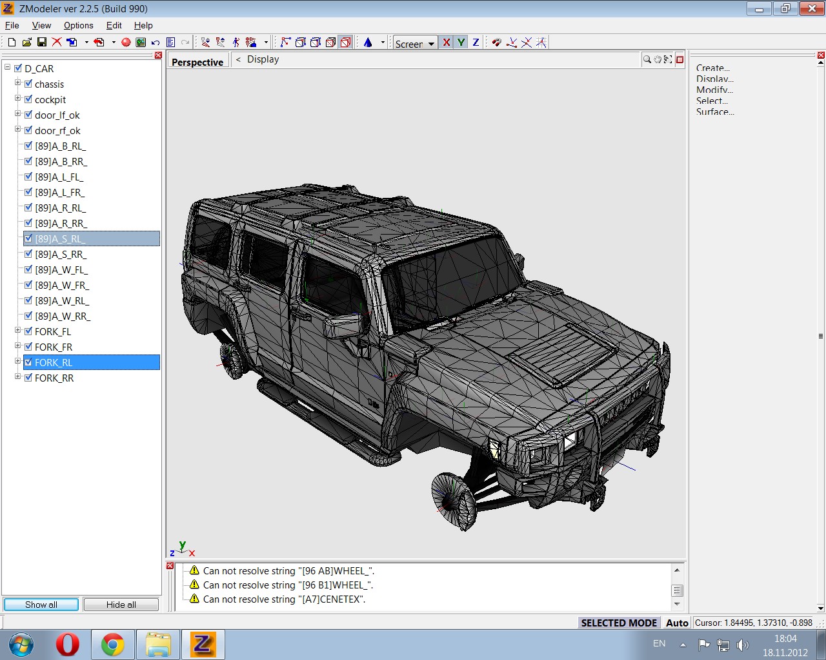Toggle the X axis button
Viewport: 826px width, 660px height.
click(x=446, y=43)
